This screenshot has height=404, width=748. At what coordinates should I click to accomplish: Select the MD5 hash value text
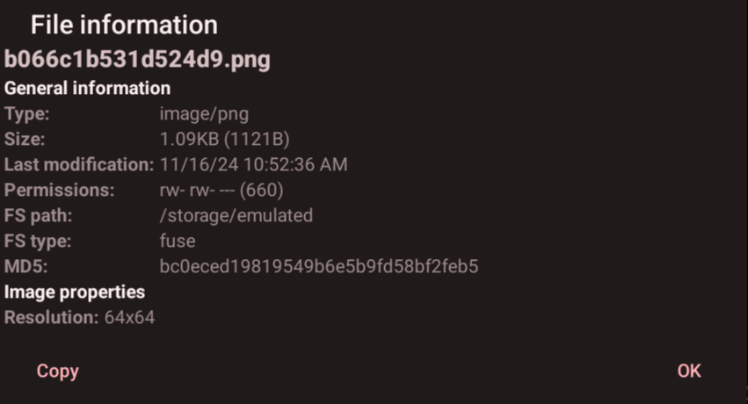coord(319,266)
